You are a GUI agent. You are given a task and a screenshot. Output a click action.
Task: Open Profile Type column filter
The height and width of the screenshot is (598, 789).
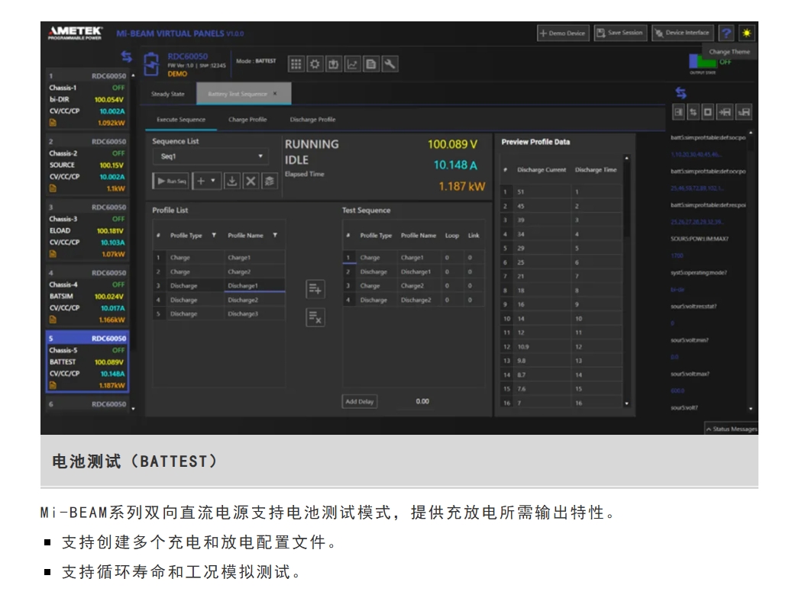point(214,236)
